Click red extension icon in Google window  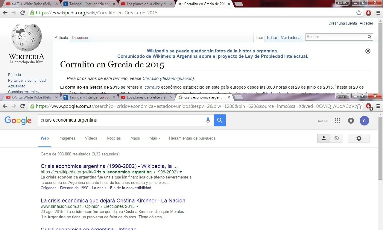(369, 106)
